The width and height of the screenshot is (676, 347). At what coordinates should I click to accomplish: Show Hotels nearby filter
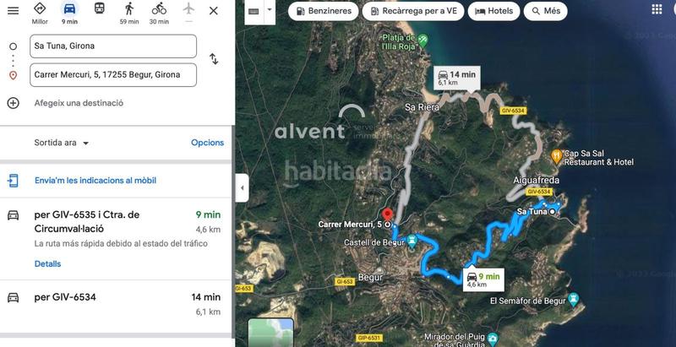494,11
